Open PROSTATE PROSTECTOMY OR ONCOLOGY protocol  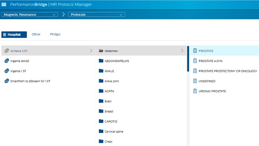(228, 71)
